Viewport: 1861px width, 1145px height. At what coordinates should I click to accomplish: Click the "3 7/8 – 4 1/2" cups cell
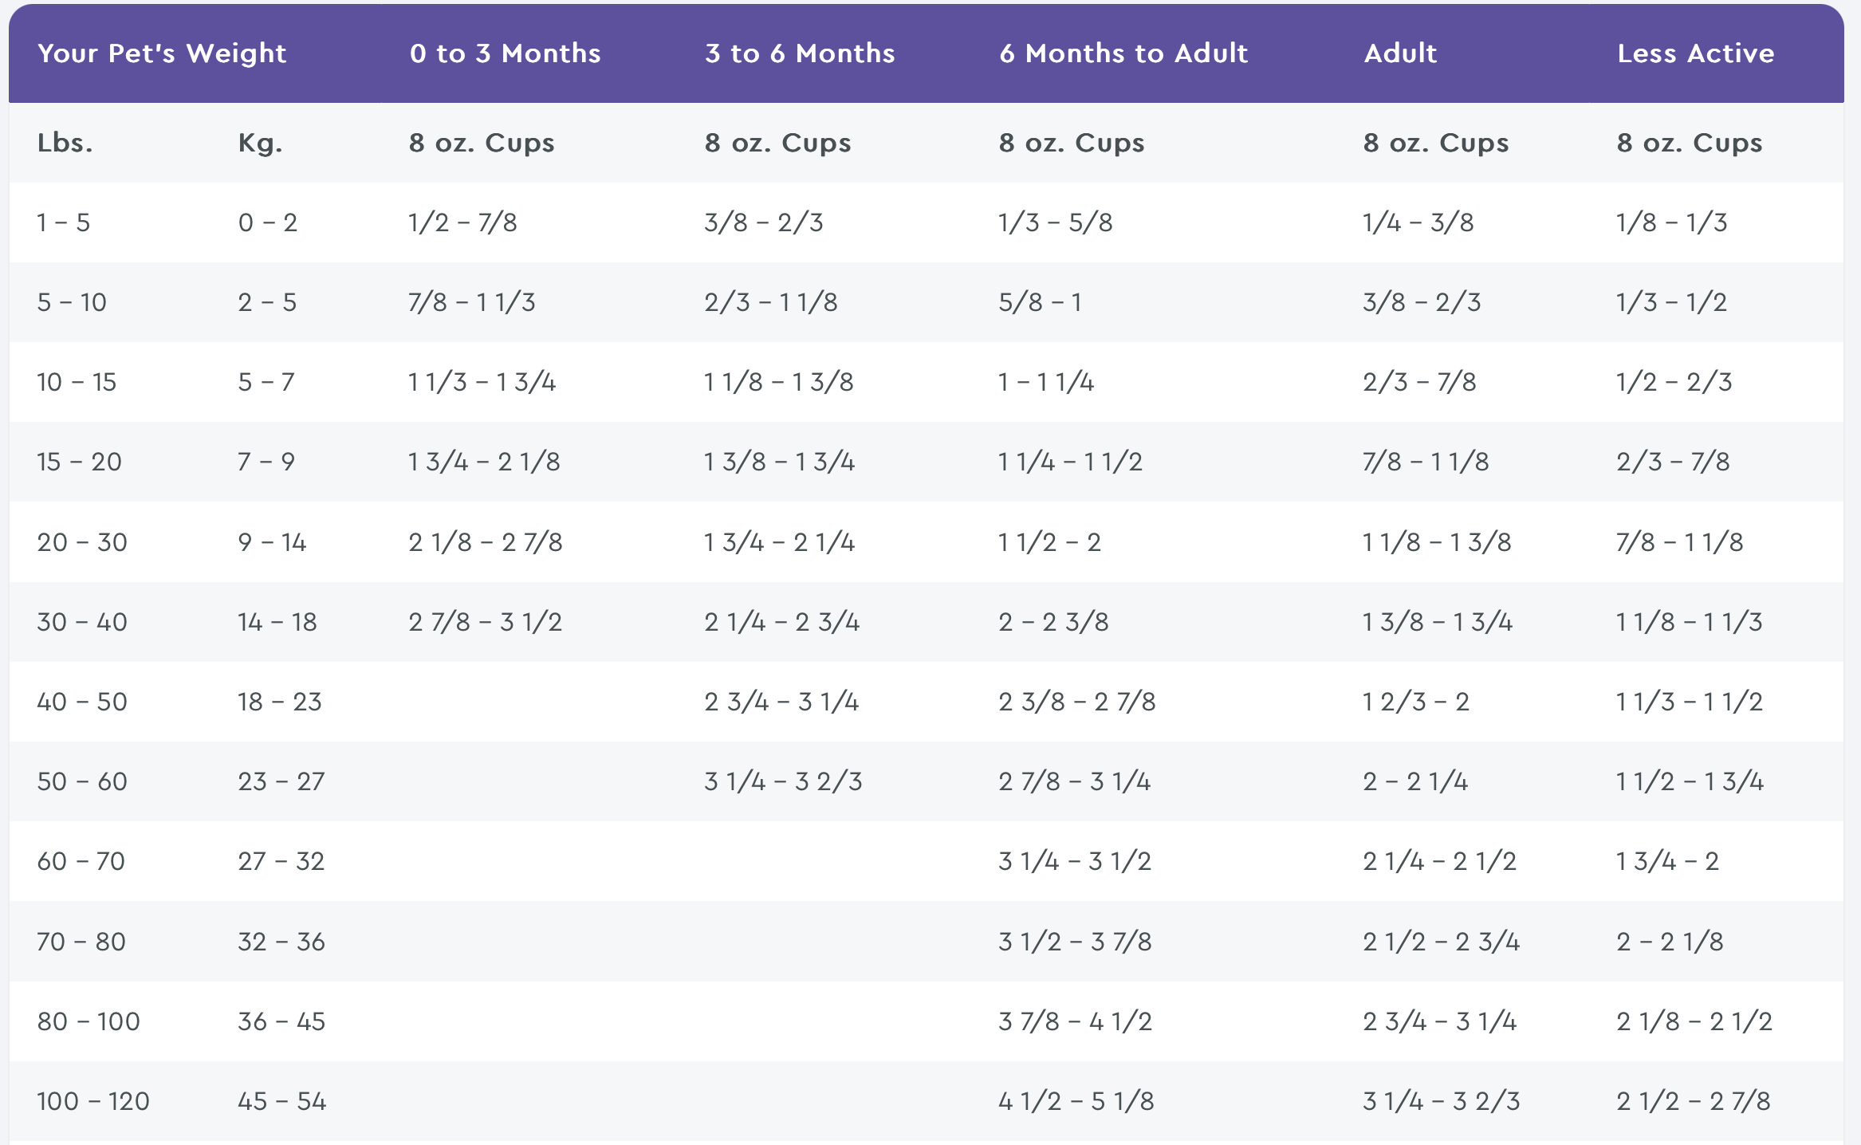(1075, 1021)
